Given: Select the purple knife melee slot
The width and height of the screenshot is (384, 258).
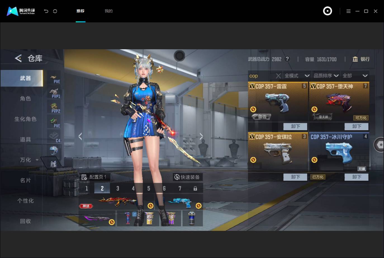Looking at the screenshot, I should point(97,218).
